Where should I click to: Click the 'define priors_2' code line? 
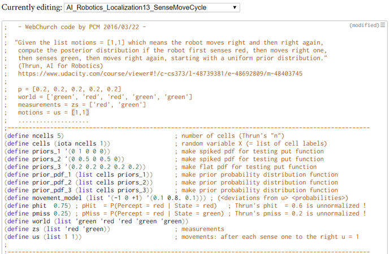click(x=64, y=159)
